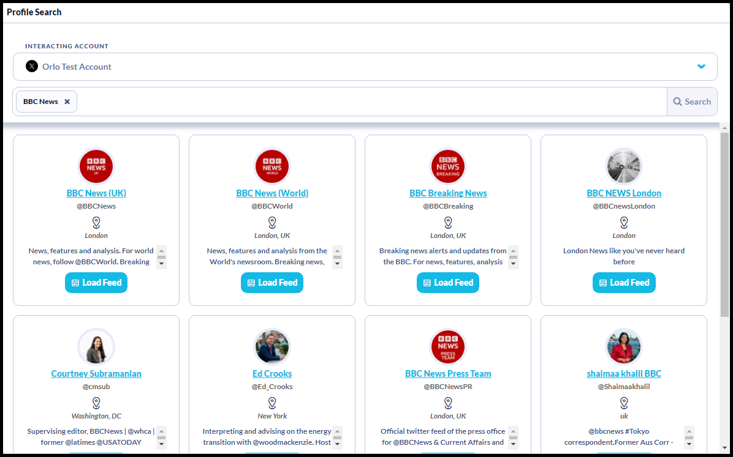Click the Profile Search title text
The height and width of the screenshot is (457, 733).
(x=34, y=12)
